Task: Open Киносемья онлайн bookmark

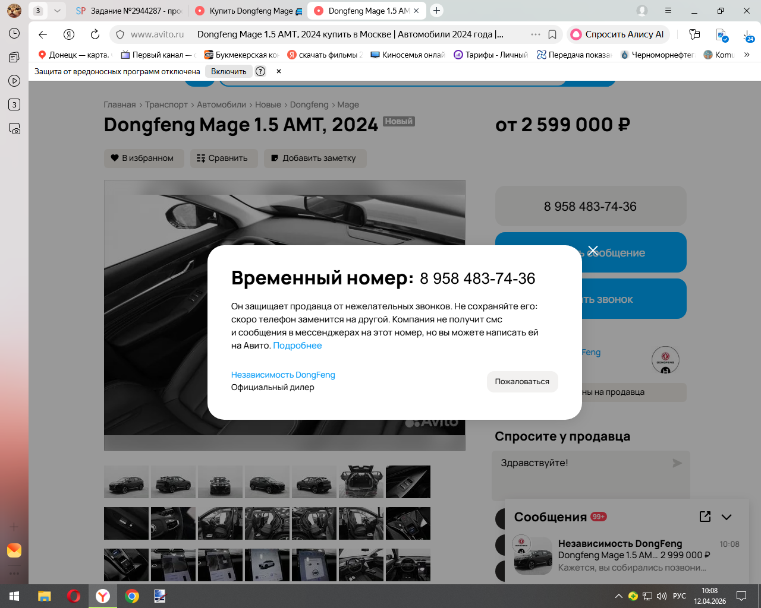Action: (x=408, y=55)
